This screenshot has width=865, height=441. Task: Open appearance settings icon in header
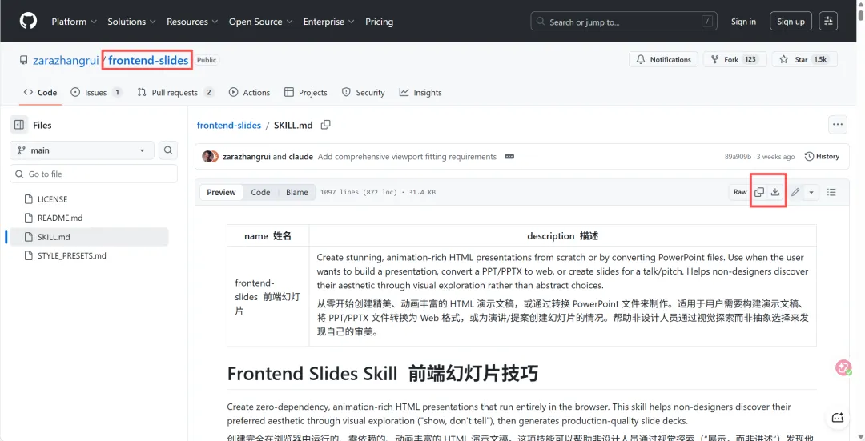[x=828, y=22]
